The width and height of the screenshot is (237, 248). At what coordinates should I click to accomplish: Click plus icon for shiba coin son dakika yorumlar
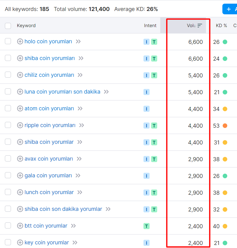[x=20, y=209]
